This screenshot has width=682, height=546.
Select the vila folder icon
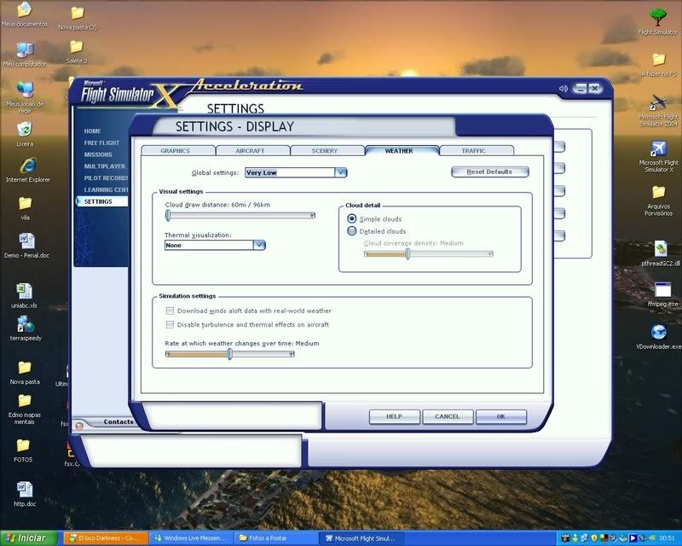click(25, 204)
